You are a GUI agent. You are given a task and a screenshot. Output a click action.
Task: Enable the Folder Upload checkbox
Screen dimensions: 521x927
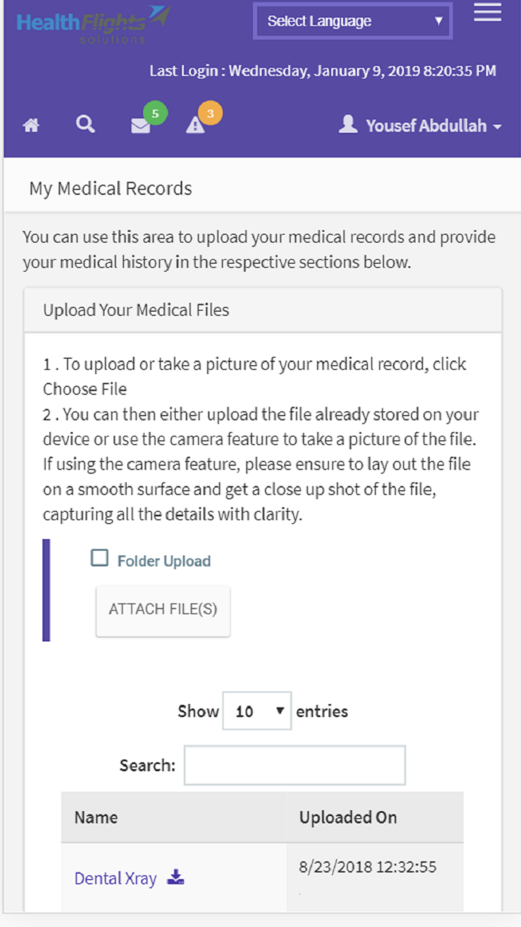point(100,558)
